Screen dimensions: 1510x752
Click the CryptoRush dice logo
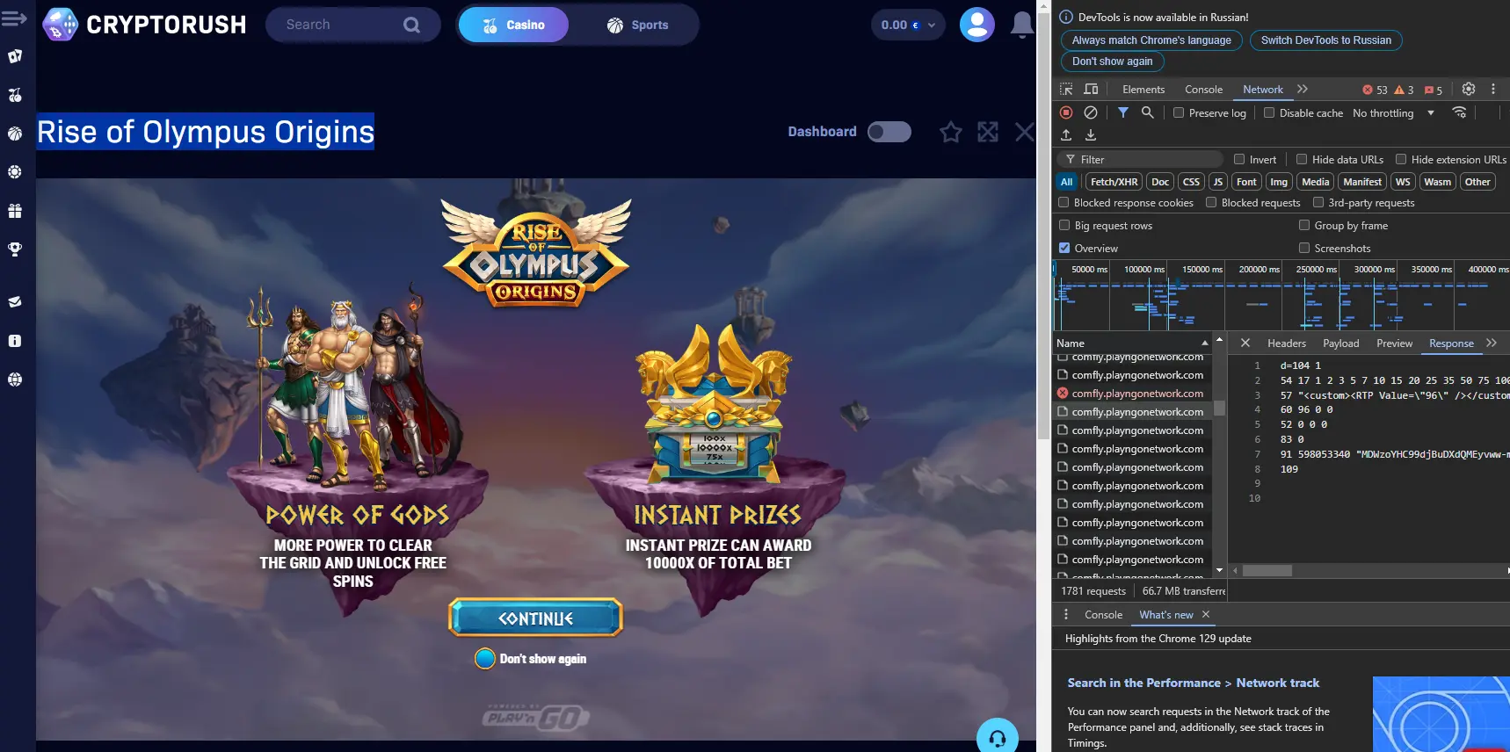(x=60, y=25)
